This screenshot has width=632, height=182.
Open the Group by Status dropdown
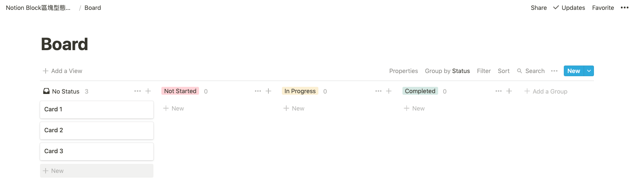coord(447,71)
